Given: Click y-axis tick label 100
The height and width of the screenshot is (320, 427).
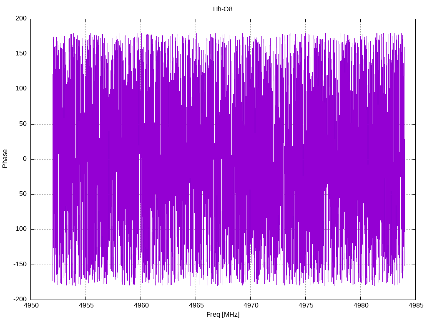Looking at the screenshot, I should tap(22, 89).
